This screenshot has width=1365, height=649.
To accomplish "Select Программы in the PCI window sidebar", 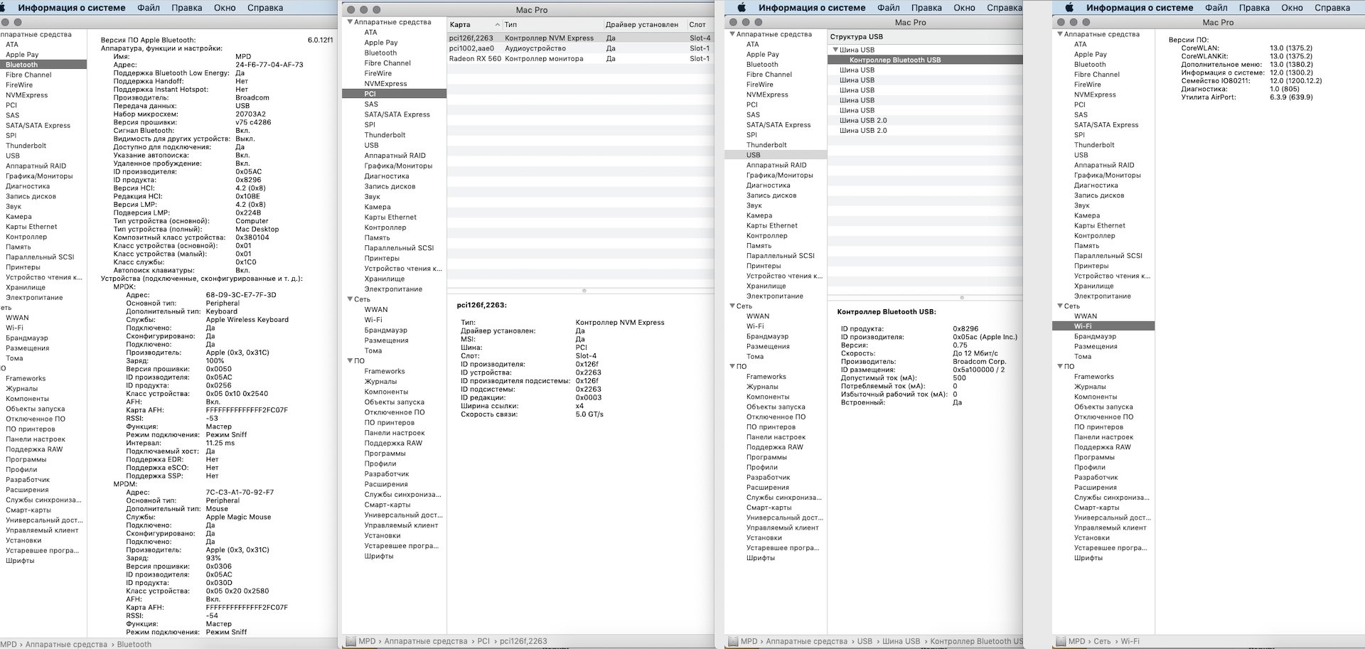I will click(385, 454).
